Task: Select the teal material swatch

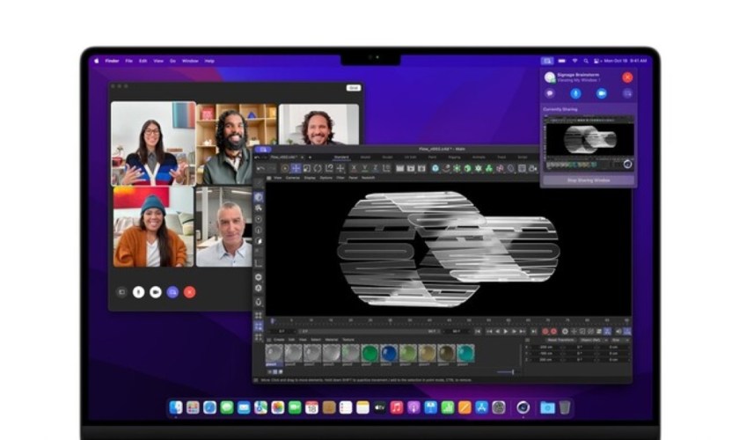Action: (465, 354)
